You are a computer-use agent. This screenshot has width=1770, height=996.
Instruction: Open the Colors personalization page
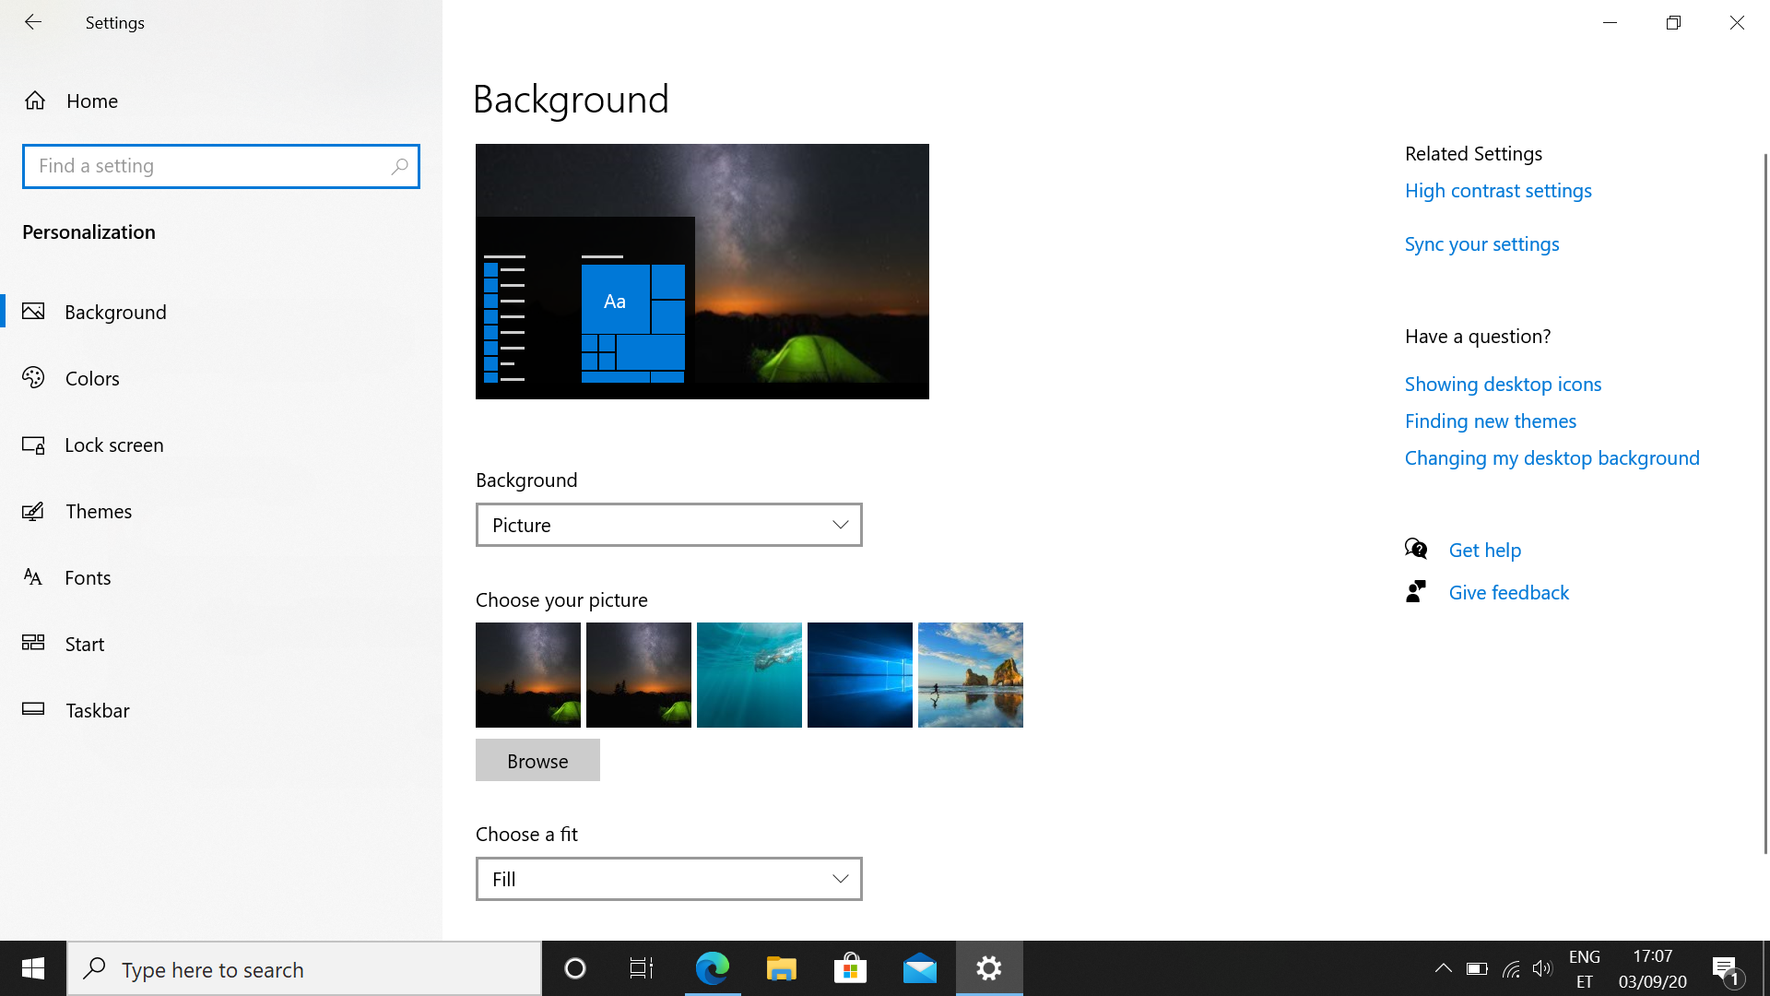[x=92, y=378]
